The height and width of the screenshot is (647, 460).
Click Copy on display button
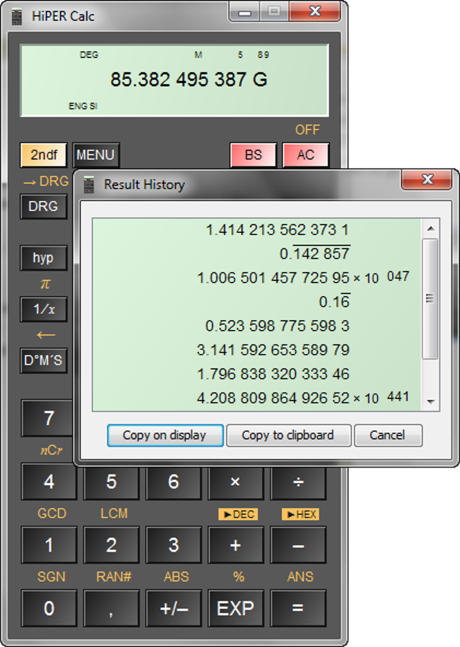165,435
